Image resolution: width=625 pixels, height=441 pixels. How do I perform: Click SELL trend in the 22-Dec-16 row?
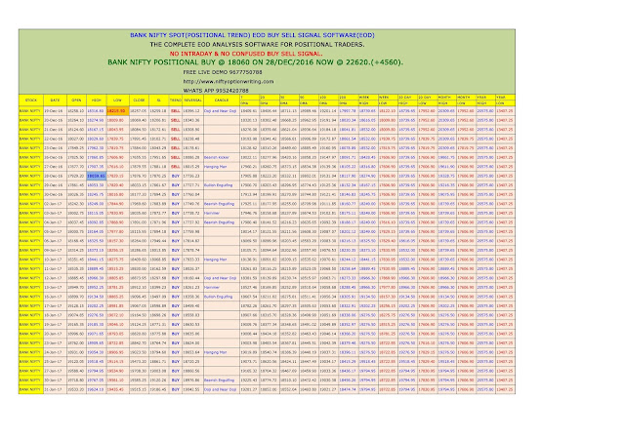(176, 139)
